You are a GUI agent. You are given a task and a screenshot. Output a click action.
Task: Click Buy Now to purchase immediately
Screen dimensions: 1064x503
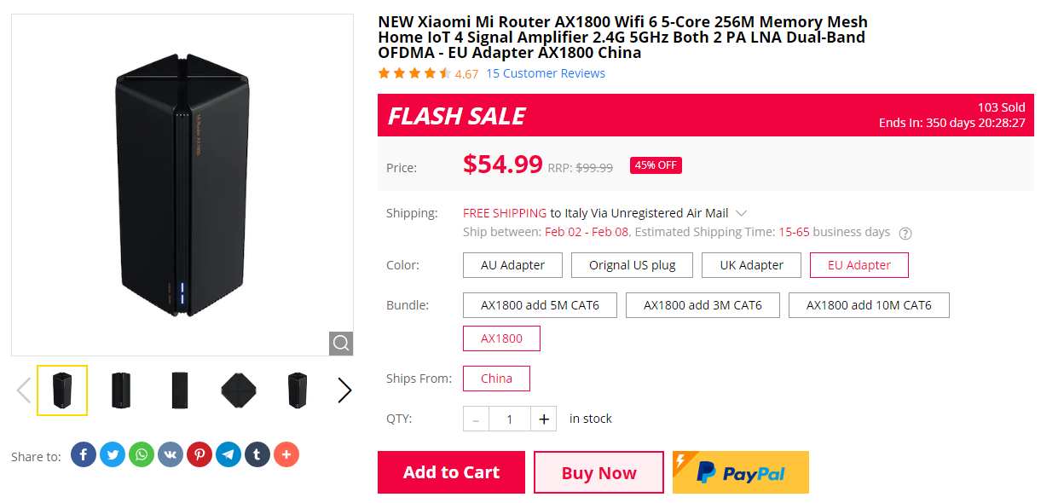[x=598, y=472]
